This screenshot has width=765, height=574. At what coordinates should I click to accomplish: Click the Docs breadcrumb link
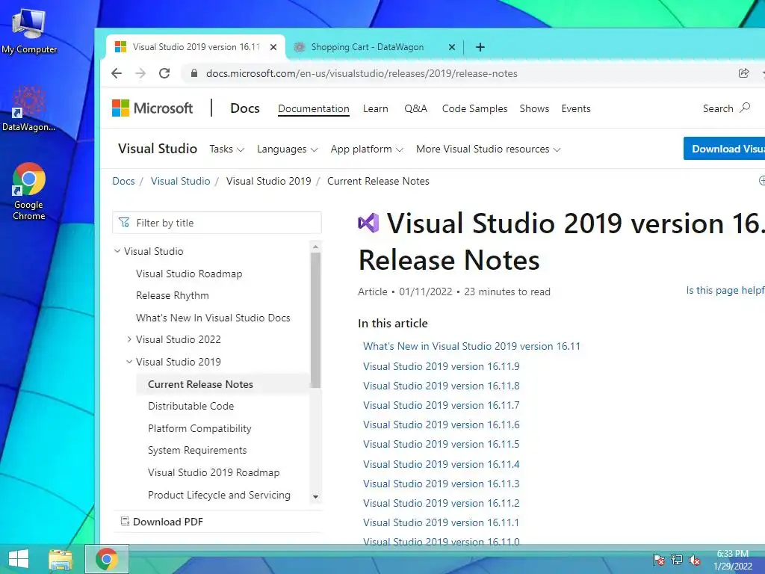(123, 181)
